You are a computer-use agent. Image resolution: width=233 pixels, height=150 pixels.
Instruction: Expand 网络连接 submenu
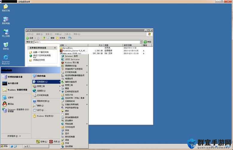click(x=75, y=124)
